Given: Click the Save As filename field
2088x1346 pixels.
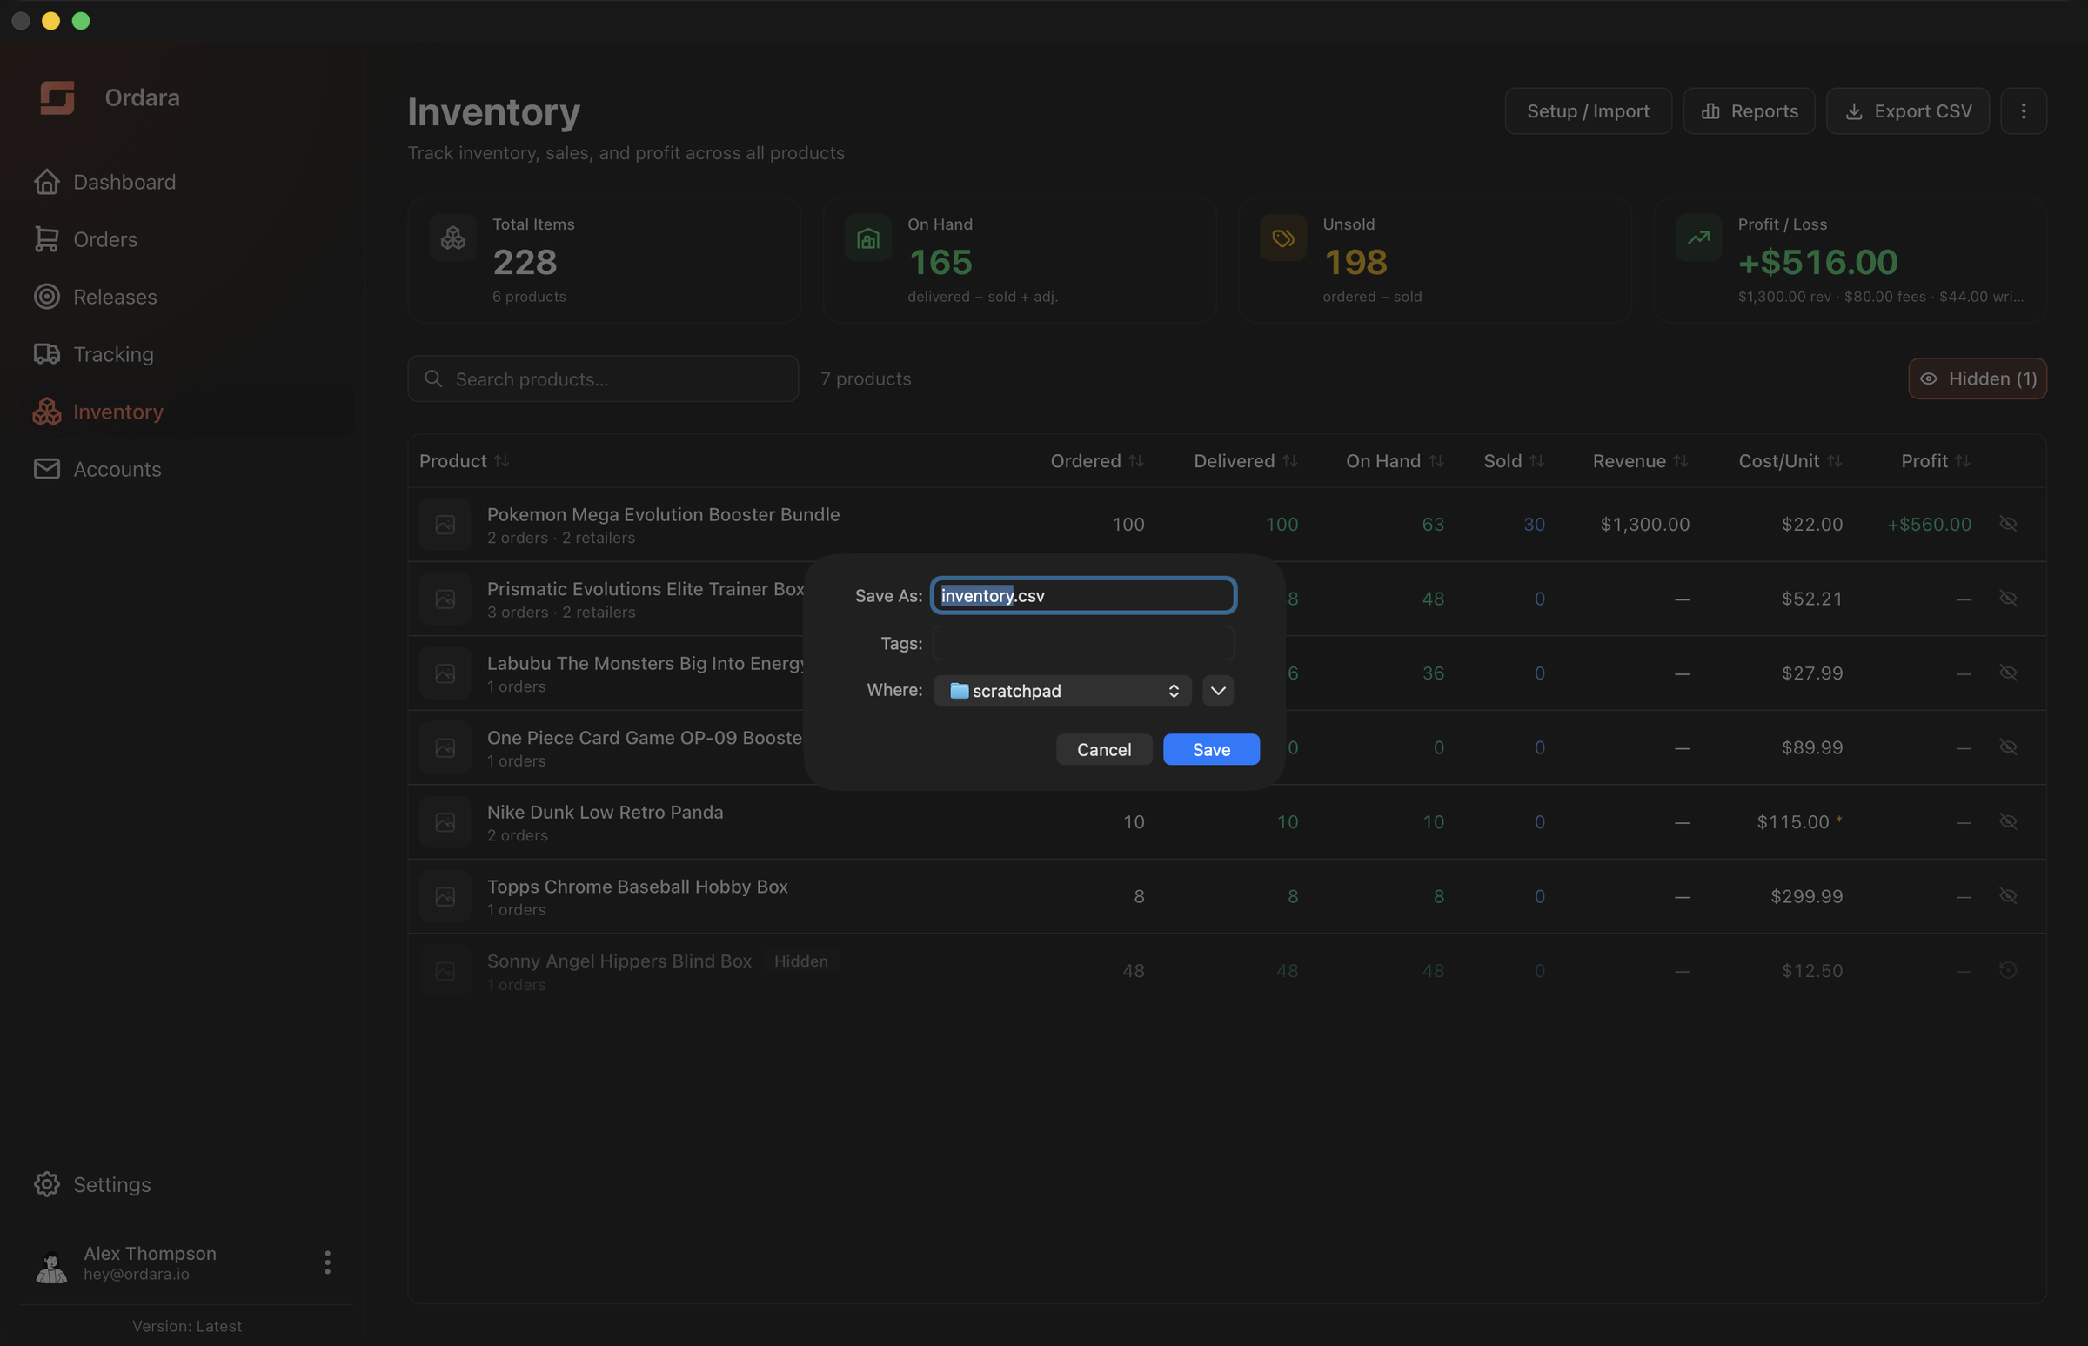Looking at the screenshot, I should tap(1083, 595).
